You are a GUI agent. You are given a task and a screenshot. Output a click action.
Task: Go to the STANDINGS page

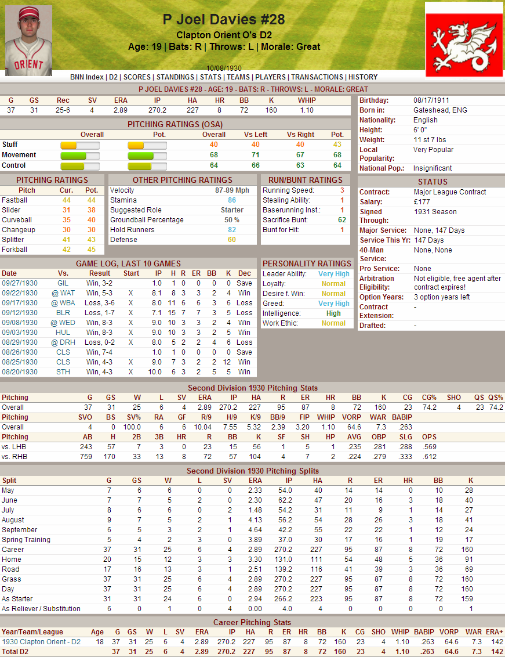coord(175,77)
